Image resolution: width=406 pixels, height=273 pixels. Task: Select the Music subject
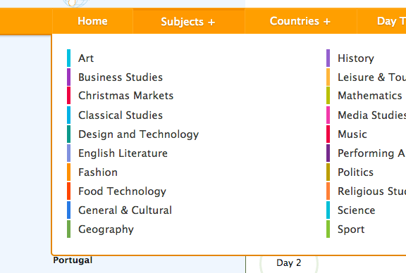click(352, 134)
